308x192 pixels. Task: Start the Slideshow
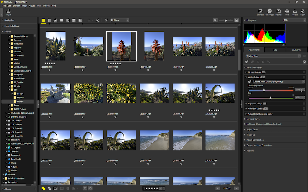click(x=279, y=12)
